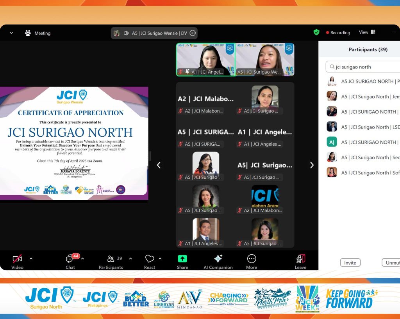The height and width of the screenshot is (319, 400).
Task: Select the gallery tile of the woman wearing glasses
Action: [x=205, y=165]
